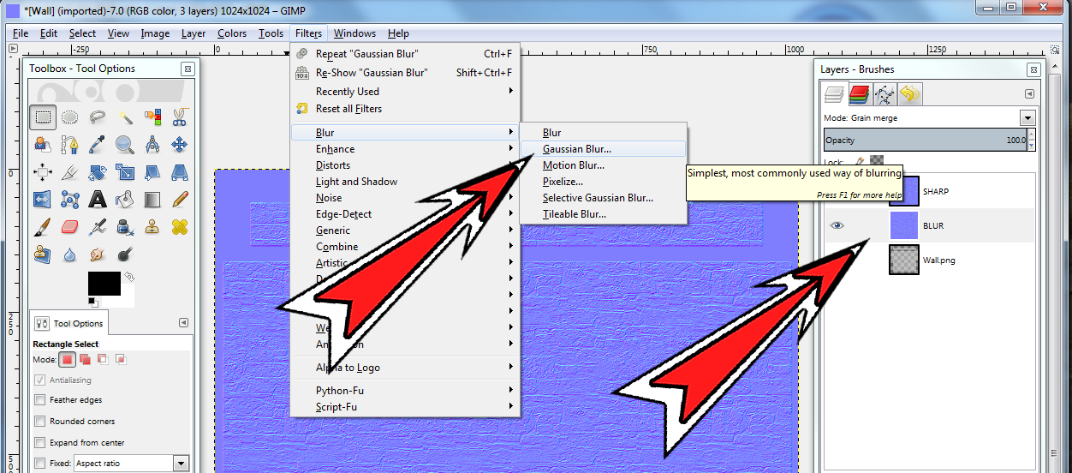This screenshot has height=473, width=1072.
Task: Expand the Edge-Detect submenu
Action: 404,214
